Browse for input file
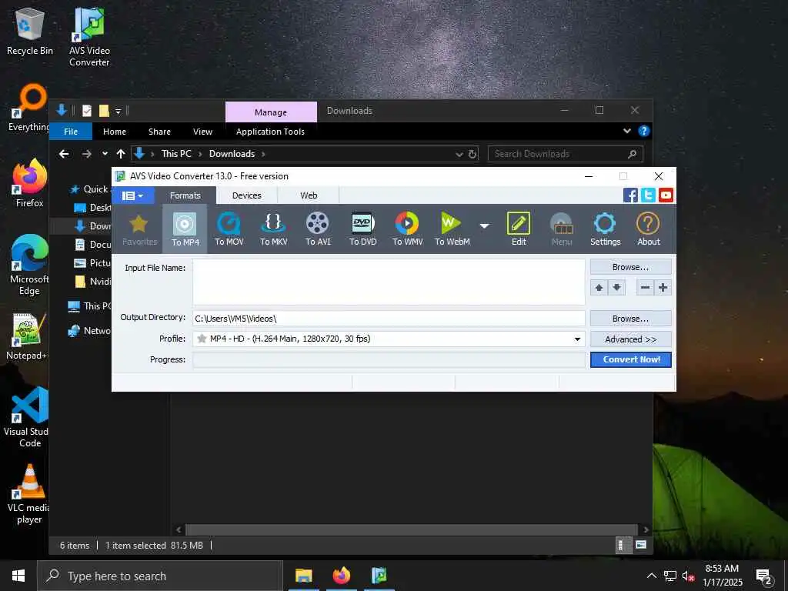Viewport: 788px width, 591px height. point(631,267)
